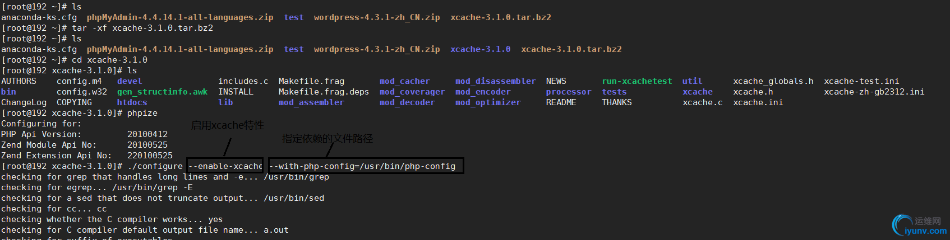Click the gen_structinfo.awk file entry
950x240 pixels.
pyautogui.click(x=162, y=92)
